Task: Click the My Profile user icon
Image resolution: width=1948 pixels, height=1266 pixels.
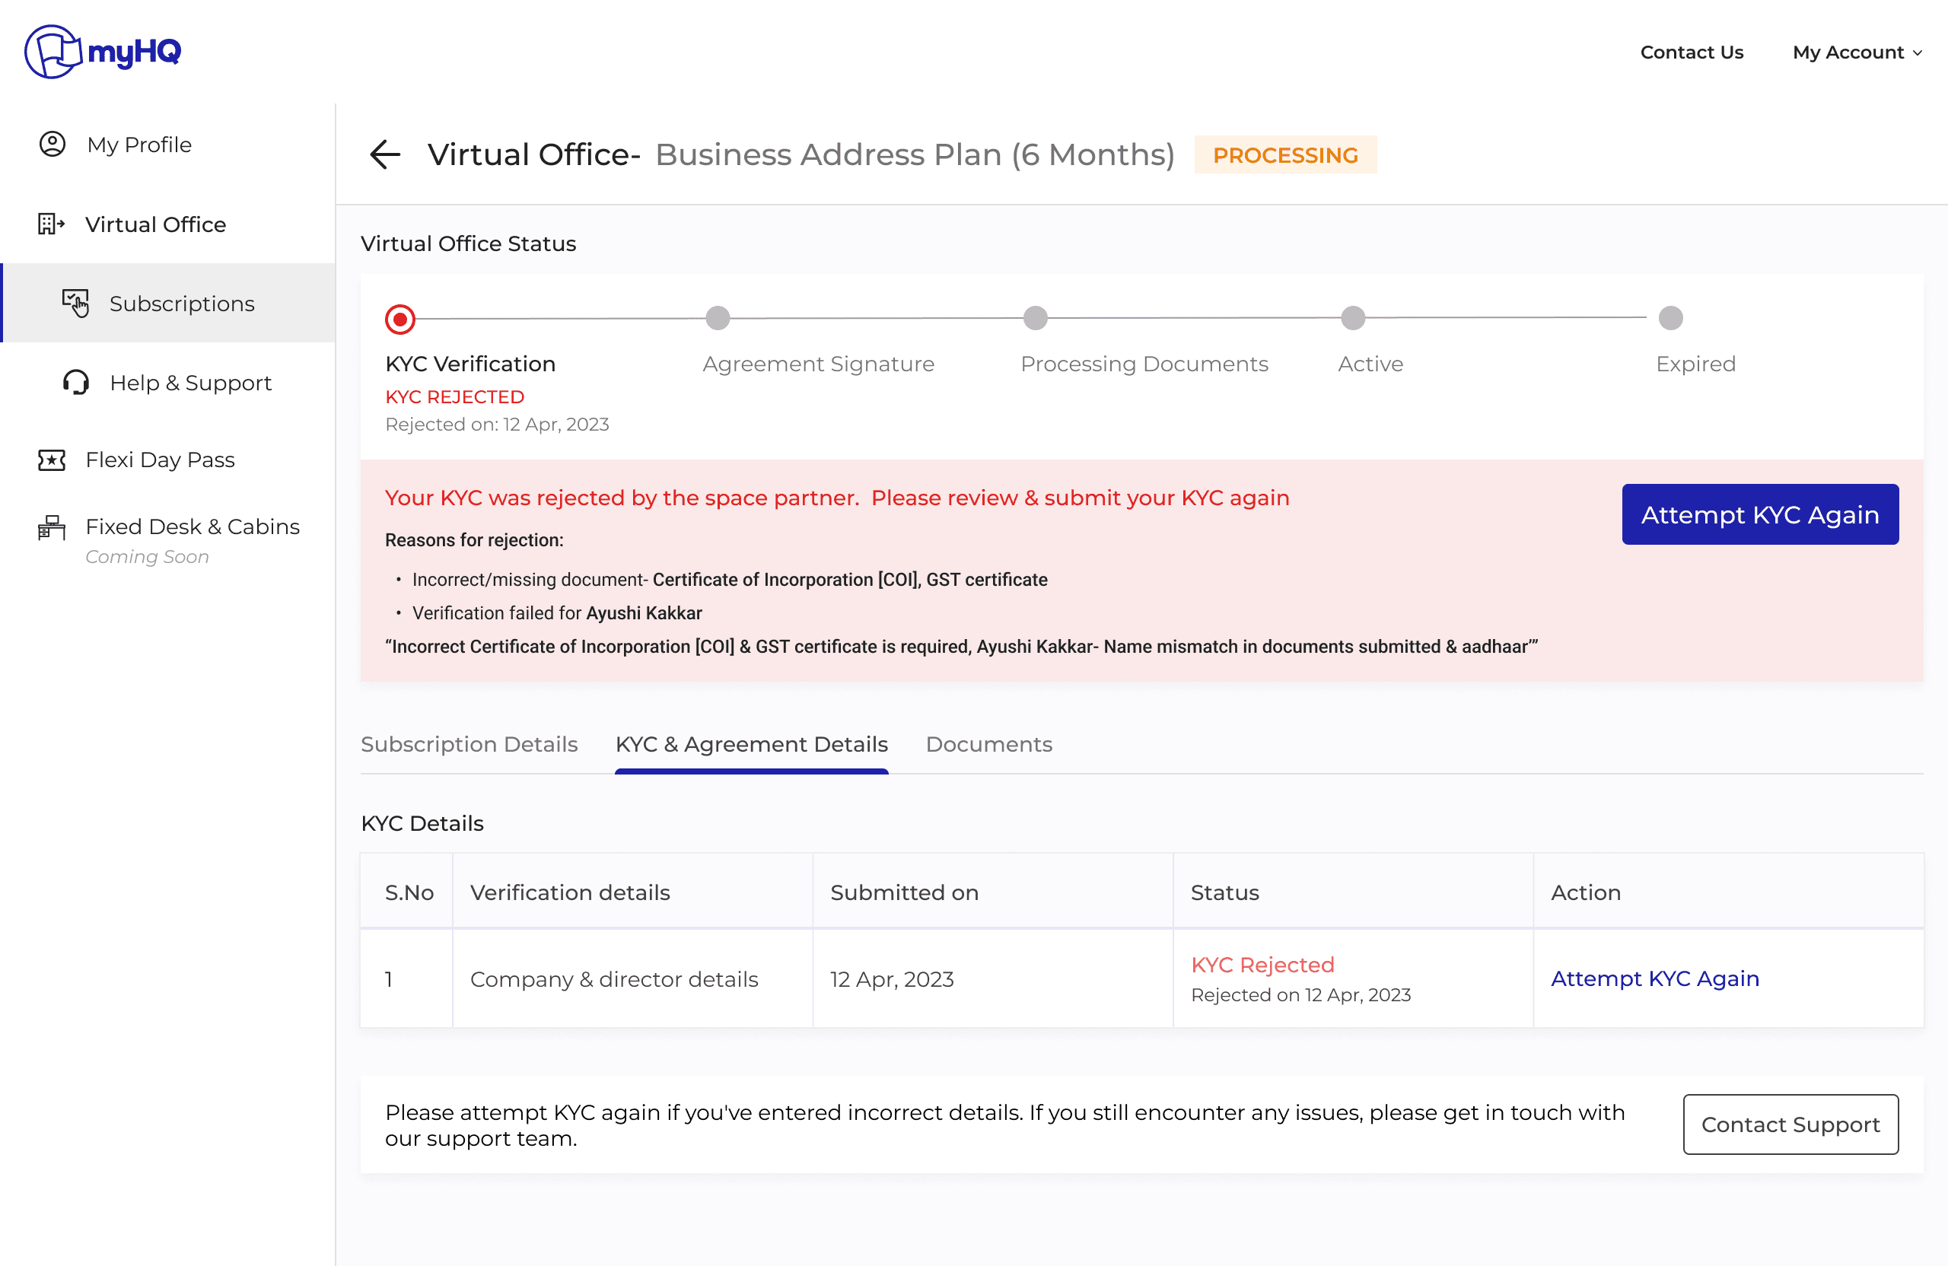Action: [53, 144]
